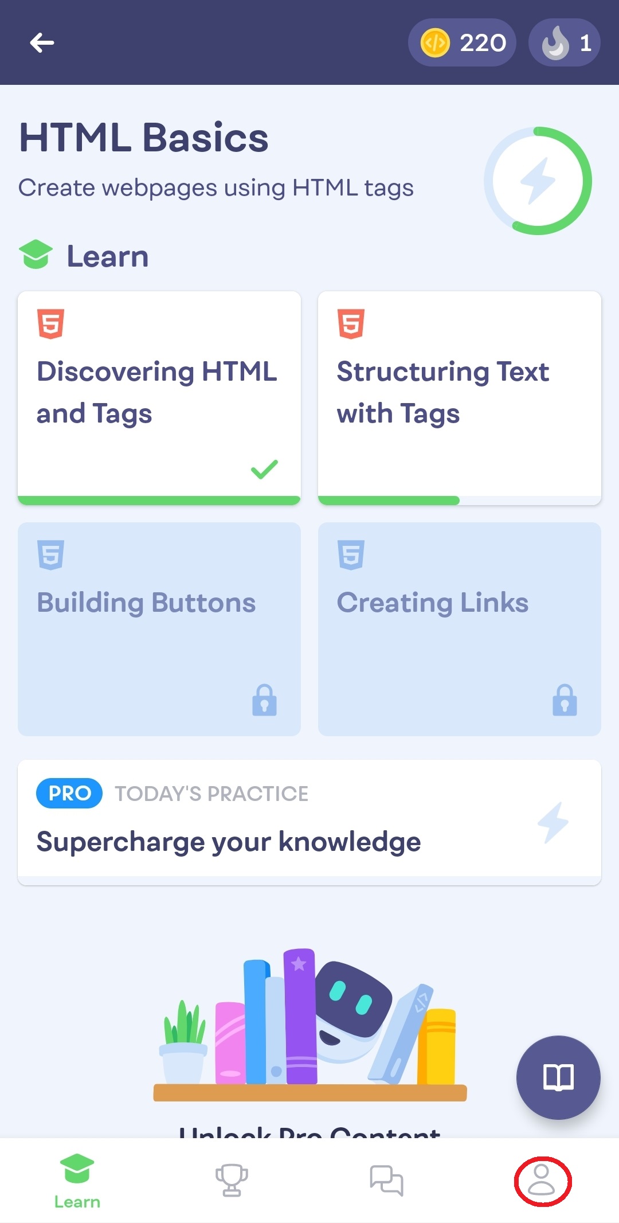The width and height of the screenshot is (619, 1223).
Task: Open the floating glossary book button
Action: [x=558, y=1077]
